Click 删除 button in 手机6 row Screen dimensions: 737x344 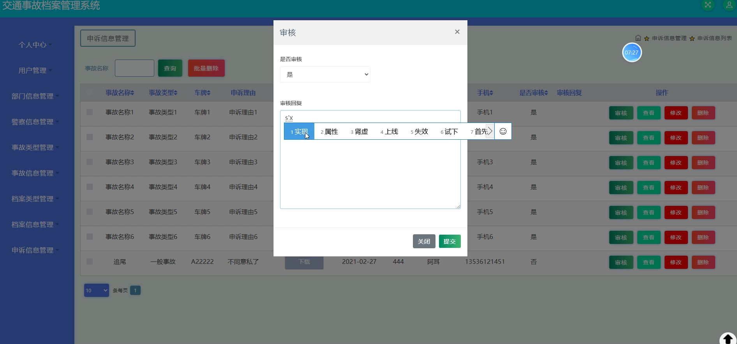[x=703, y=237]
